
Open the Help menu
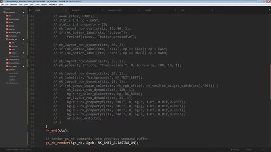click(61, 5)
